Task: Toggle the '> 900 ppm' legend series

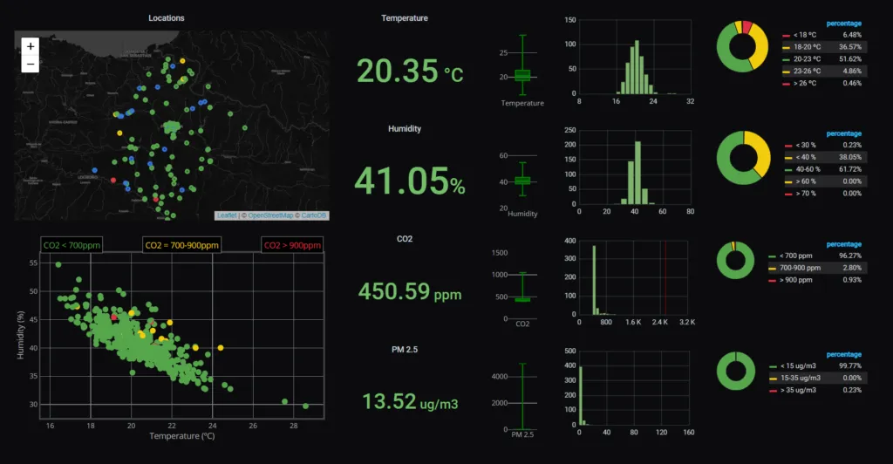Action: click(x=795, y=280)
